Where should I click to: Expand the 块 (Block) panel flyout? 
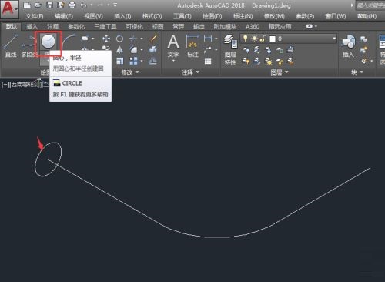(x=357, y=72)
